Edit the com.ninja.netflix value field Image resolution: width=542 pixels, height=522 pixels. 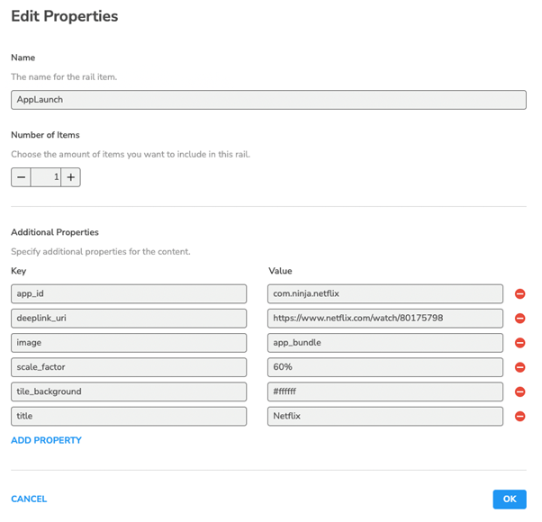pyautogui.click(x=385, y=293)
